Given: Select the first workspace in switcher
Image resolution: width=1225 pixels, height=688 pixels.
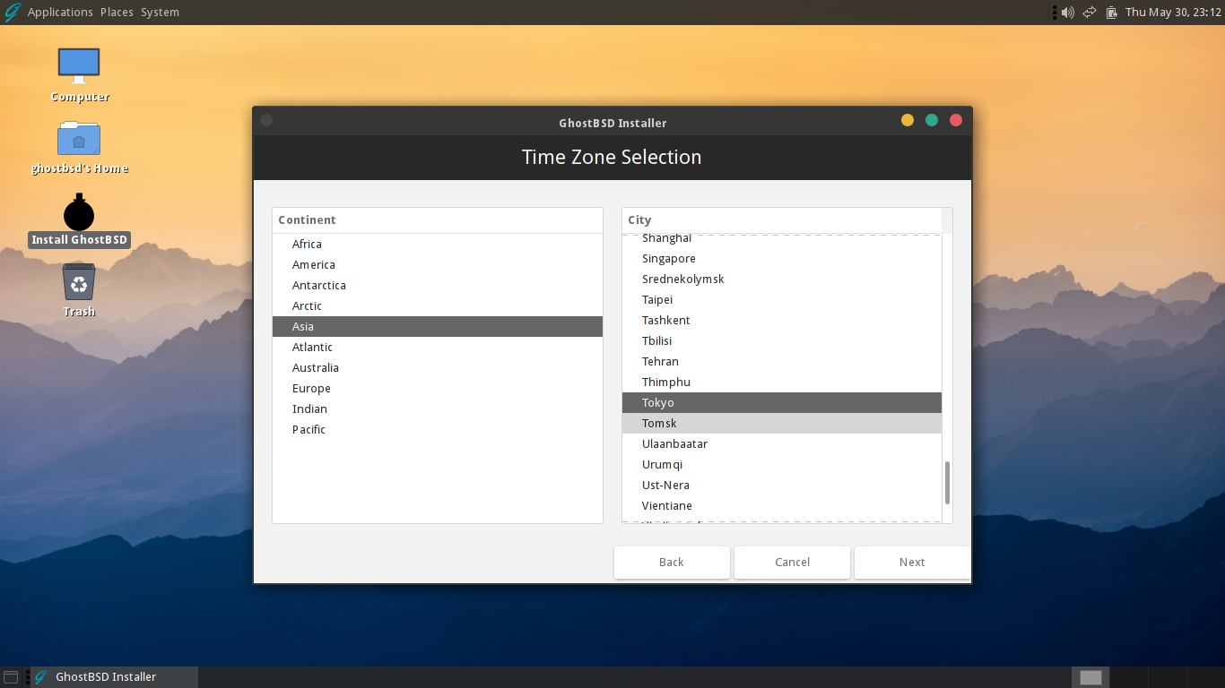Looking at the screenshot, I should [1090, 677].
